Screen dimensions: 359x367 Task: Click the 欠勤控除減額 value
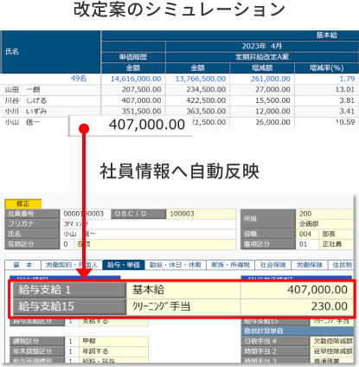(x=332, y=341)
